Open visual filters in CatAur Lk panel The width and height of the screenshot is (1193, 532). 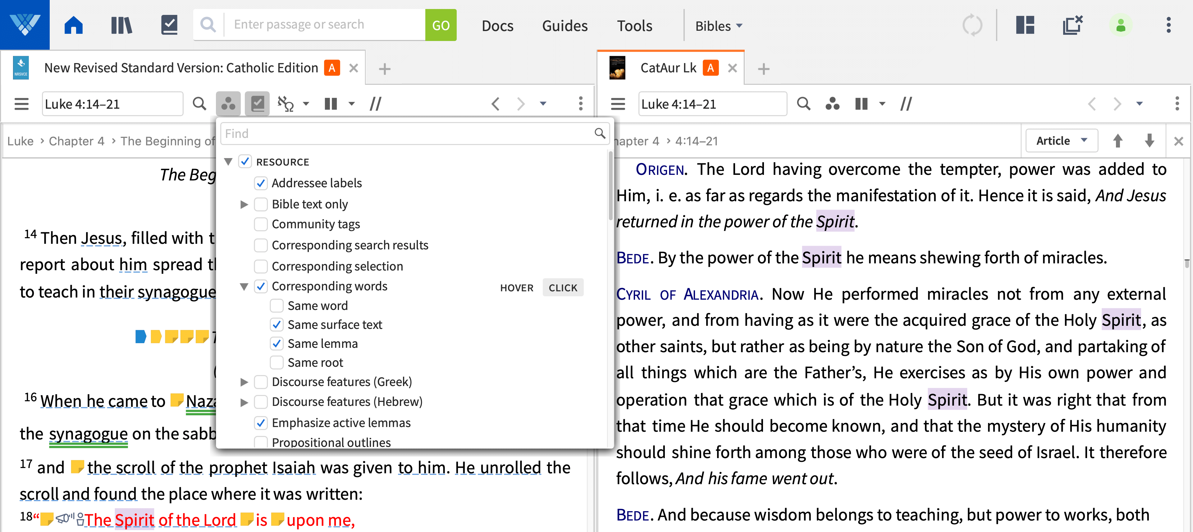click(832, 104)
